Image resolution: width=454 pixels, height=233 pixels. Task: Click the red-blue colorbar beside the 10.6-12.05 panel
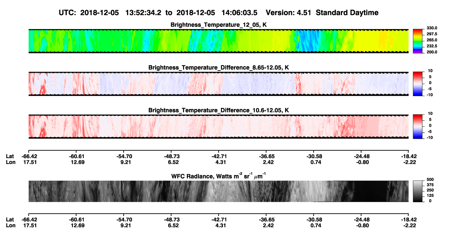(x=418, y=126)
